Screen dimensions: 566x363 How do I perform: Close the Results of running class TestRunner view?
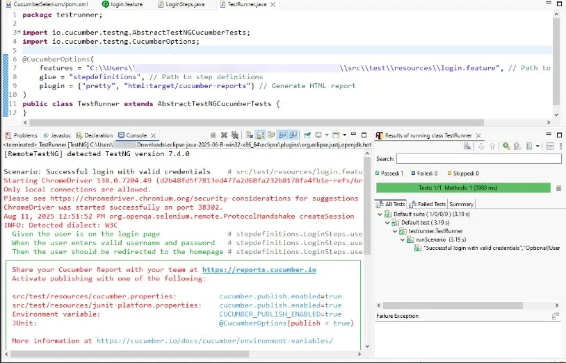478,135
